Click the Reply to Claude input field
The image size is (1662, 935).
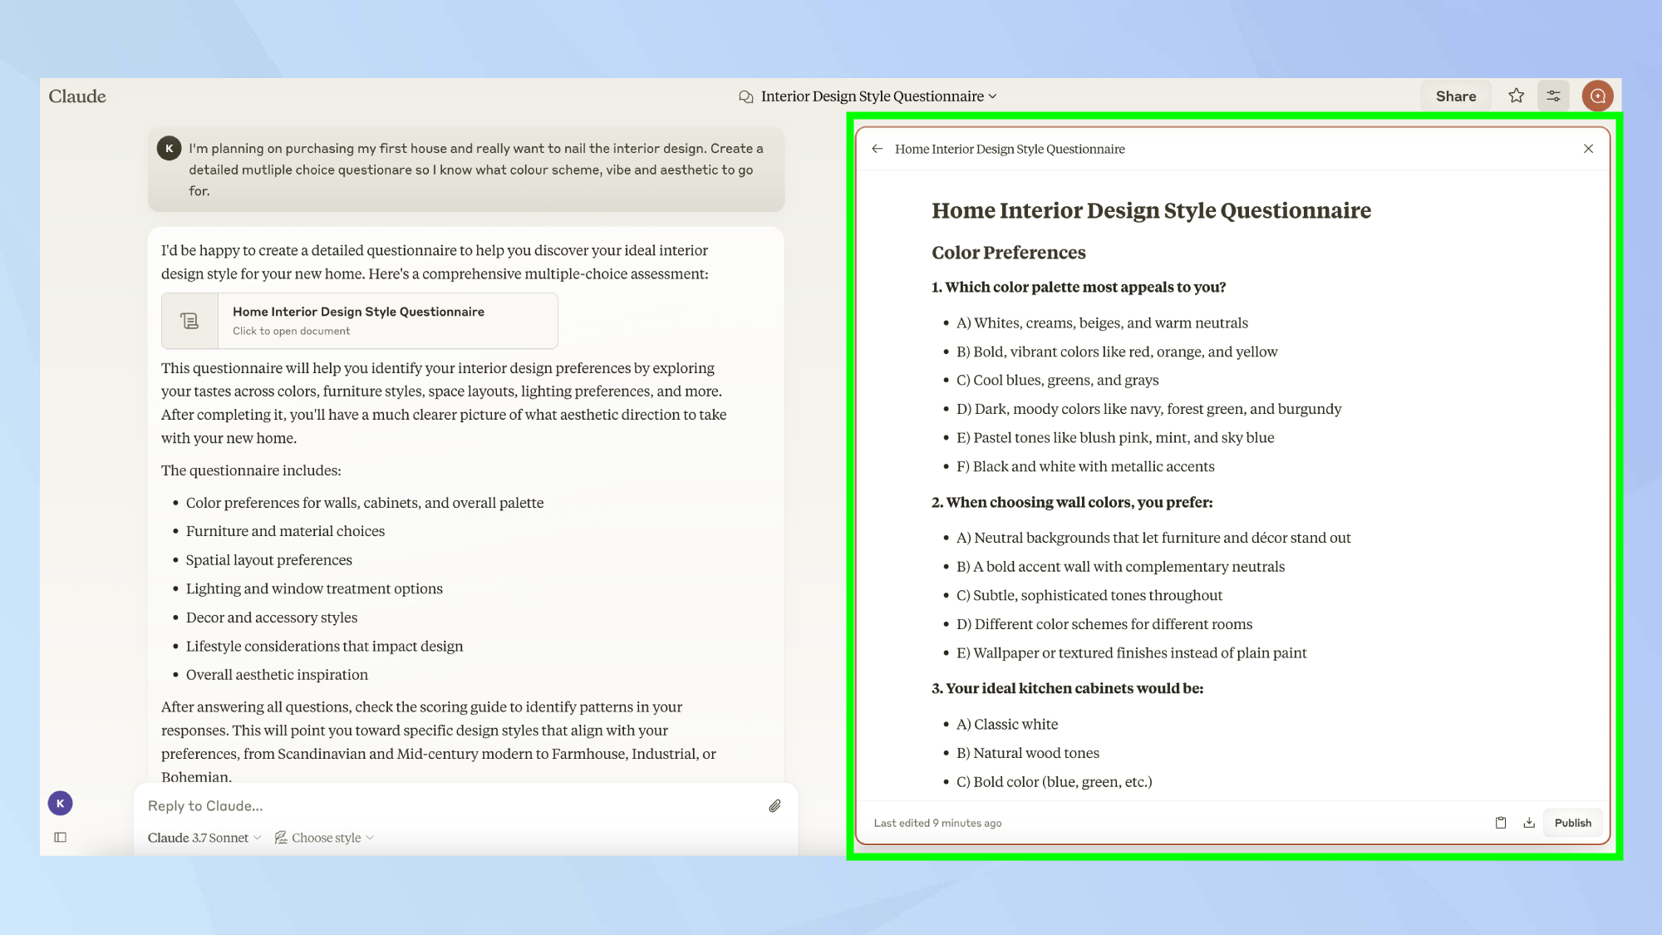[x=449, y=805]
